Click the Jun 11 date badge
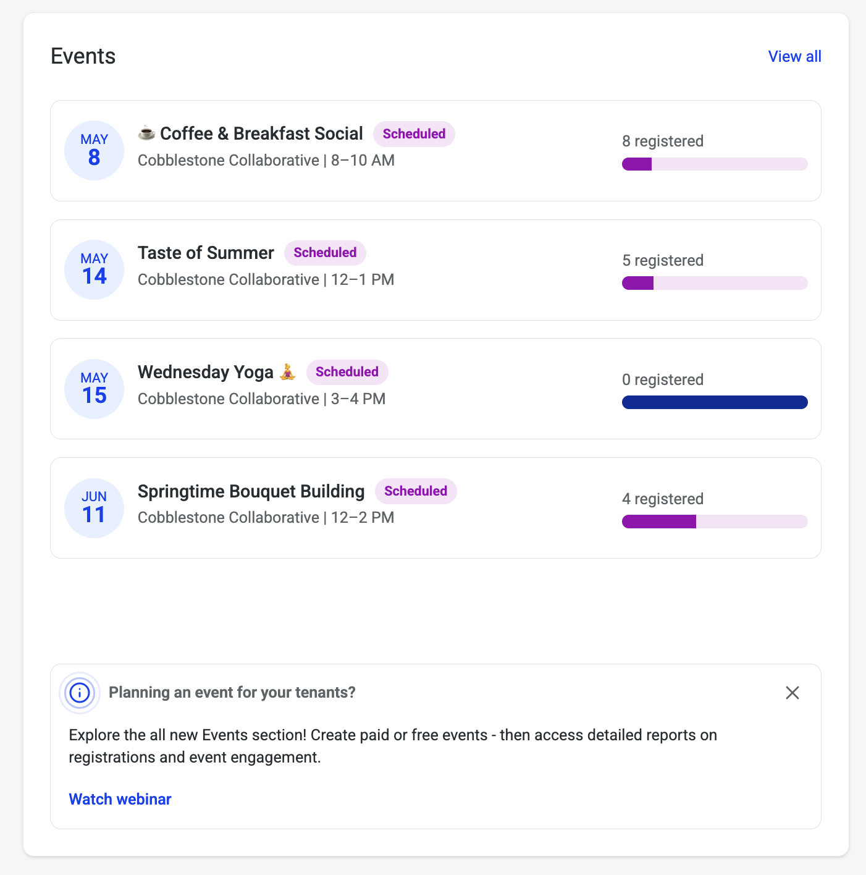The height and width of the screenshot is (875, 866). click(95, 508)
